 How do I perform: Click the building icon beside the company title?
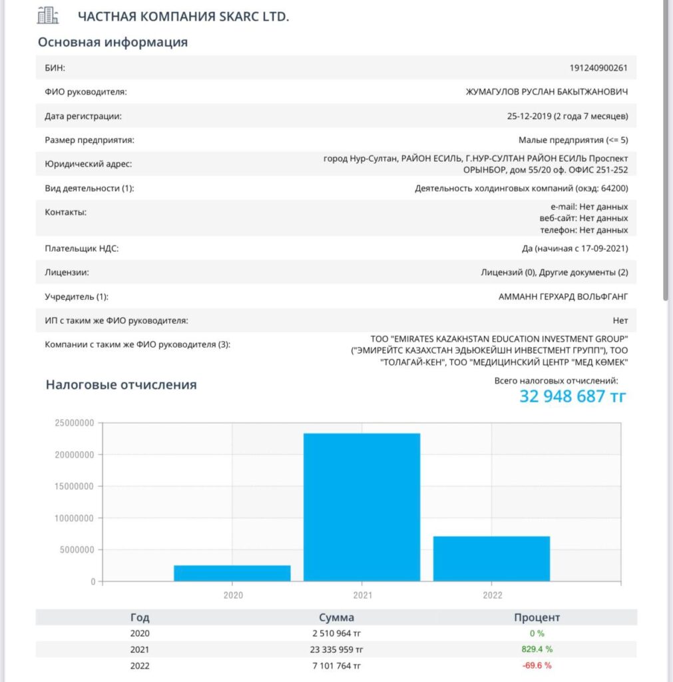(49, 15)
